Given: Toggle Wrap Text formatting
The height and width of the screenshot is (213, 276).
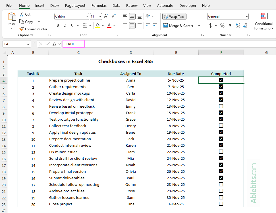Looking at the screenshot, I should pos(174,16).
